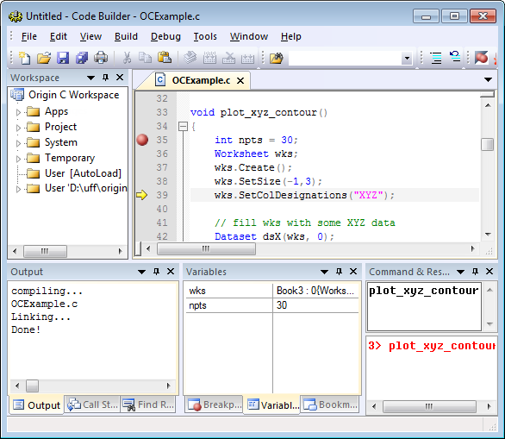Open the File menu
Screen dimensions: 505x439
(x=29, y=36)
